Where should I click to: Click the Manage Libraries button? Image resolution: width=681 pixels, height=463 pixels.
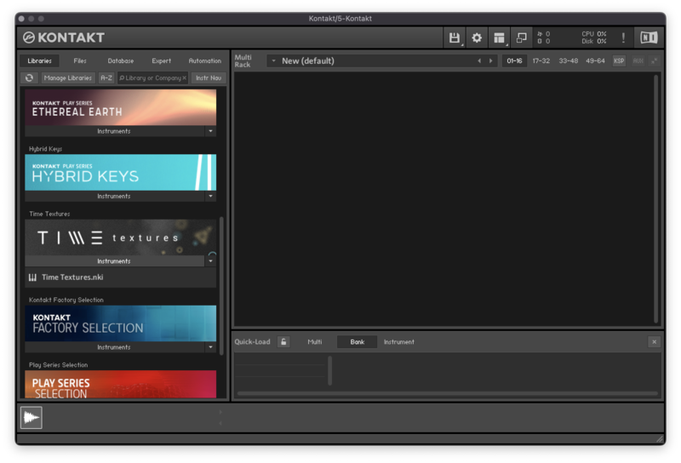click(67, 77)
